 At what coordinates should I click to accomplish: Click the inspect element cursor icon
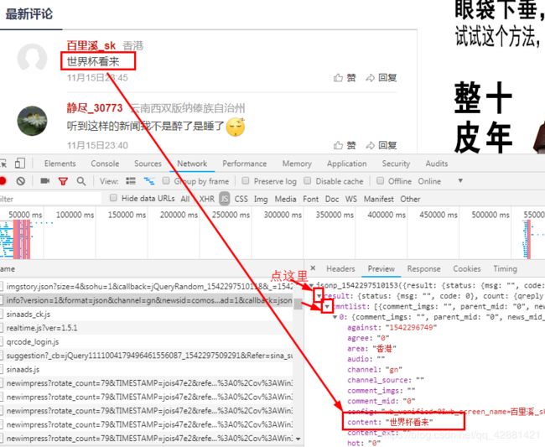[3, 164]
